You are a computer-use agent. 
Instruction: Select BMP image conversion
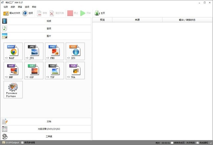pyautogui.click(x=13, y=70)
